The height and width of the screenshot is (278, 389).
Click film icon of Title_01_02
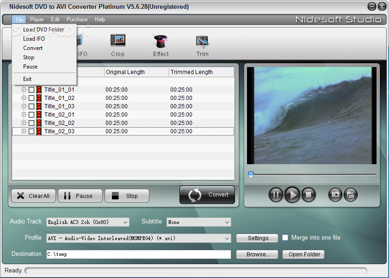[39, 98]
